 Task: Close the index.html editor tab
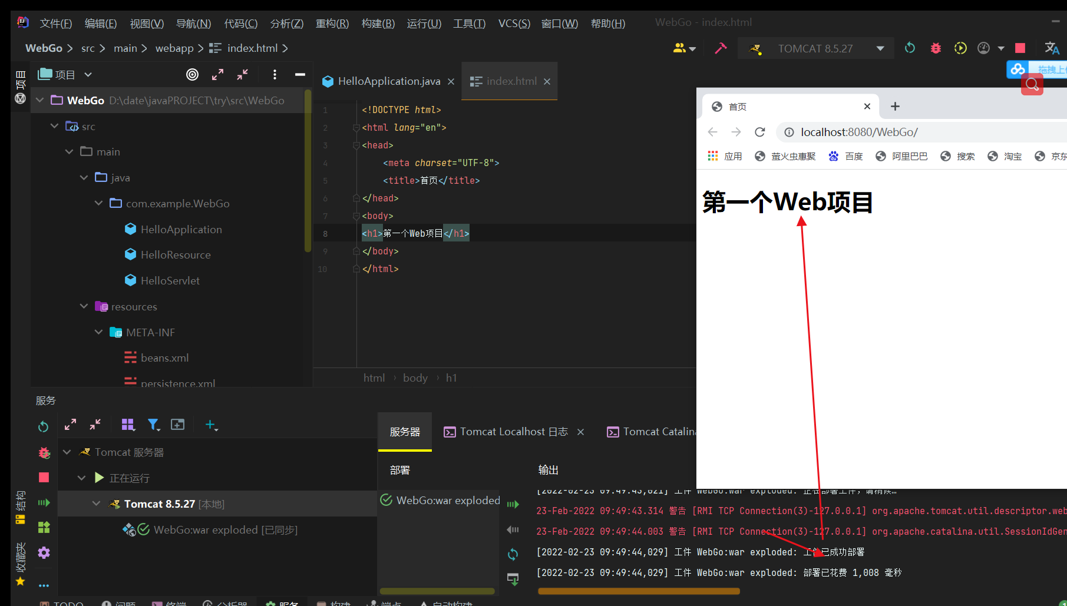click(547, 81)
